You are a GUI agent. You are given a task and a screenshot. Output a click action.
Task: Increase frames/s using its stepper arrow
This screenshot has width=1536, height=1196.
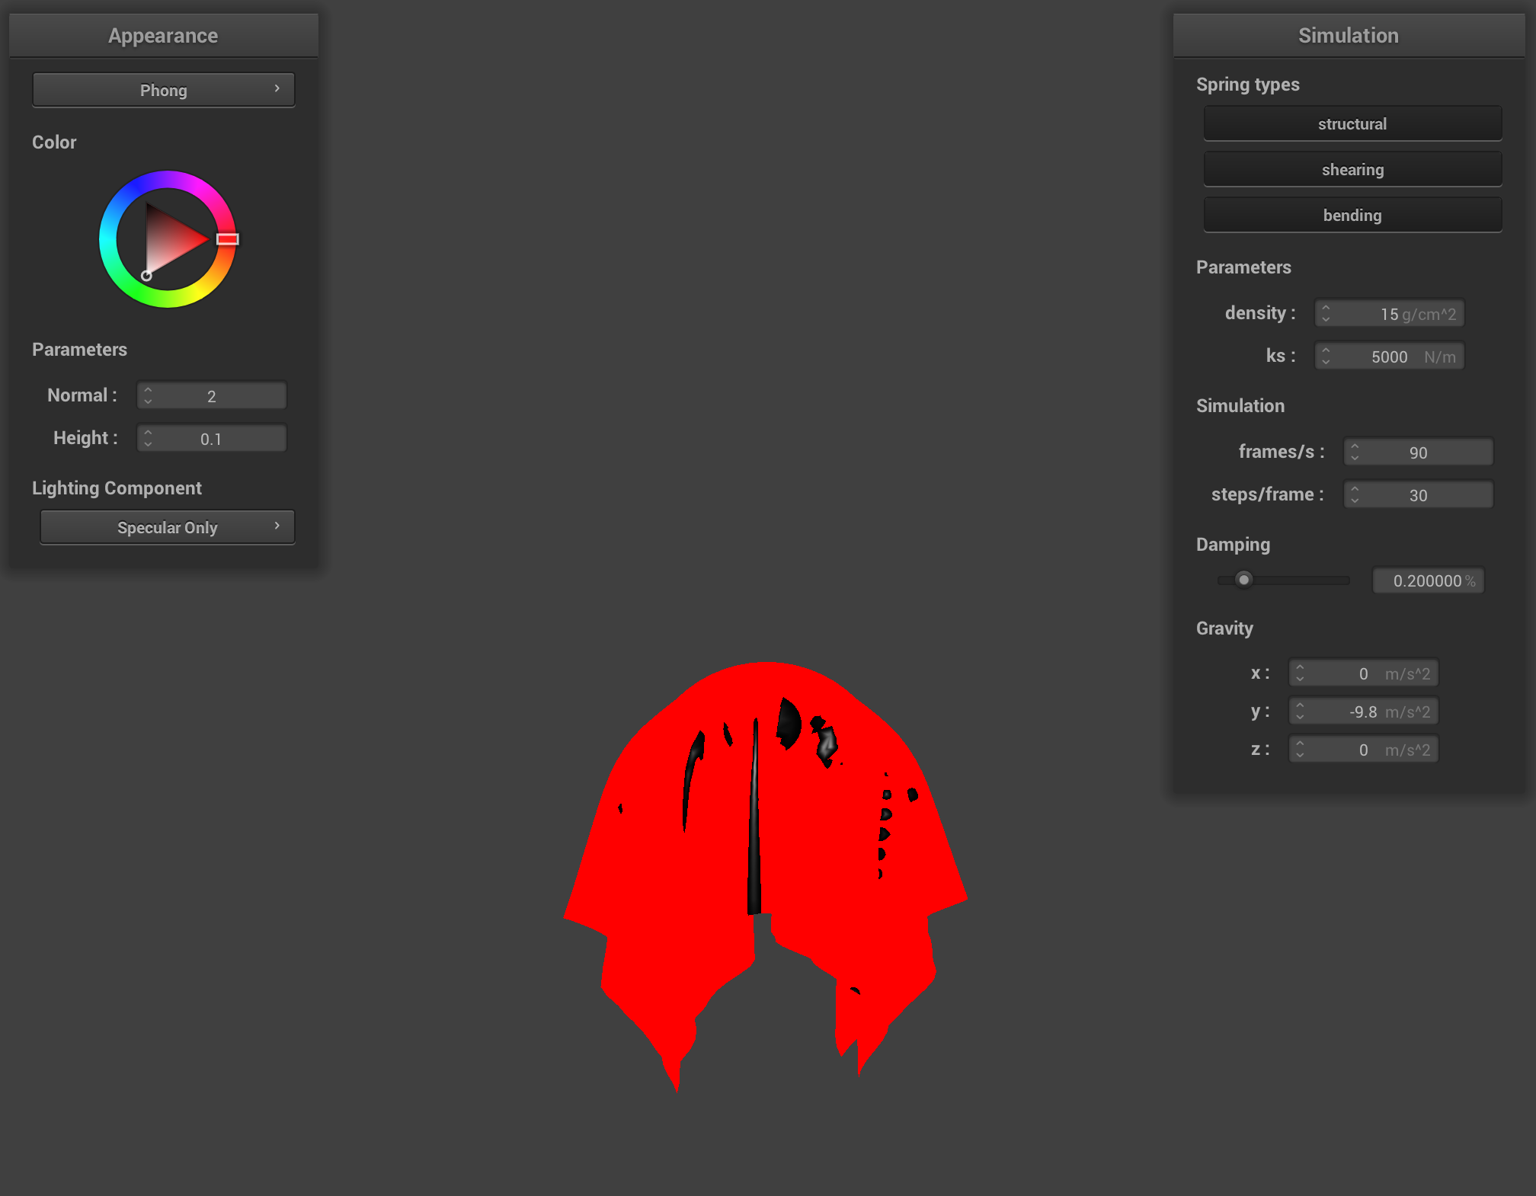click(1355, 446)
